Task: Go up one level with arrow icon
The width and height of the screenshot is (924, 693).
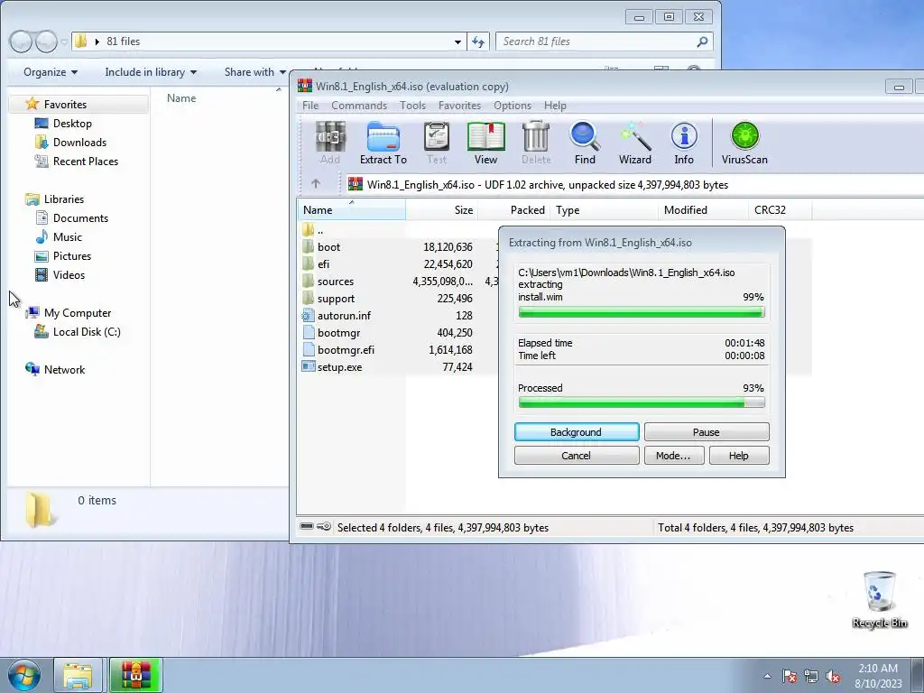Action: point(315,184)
